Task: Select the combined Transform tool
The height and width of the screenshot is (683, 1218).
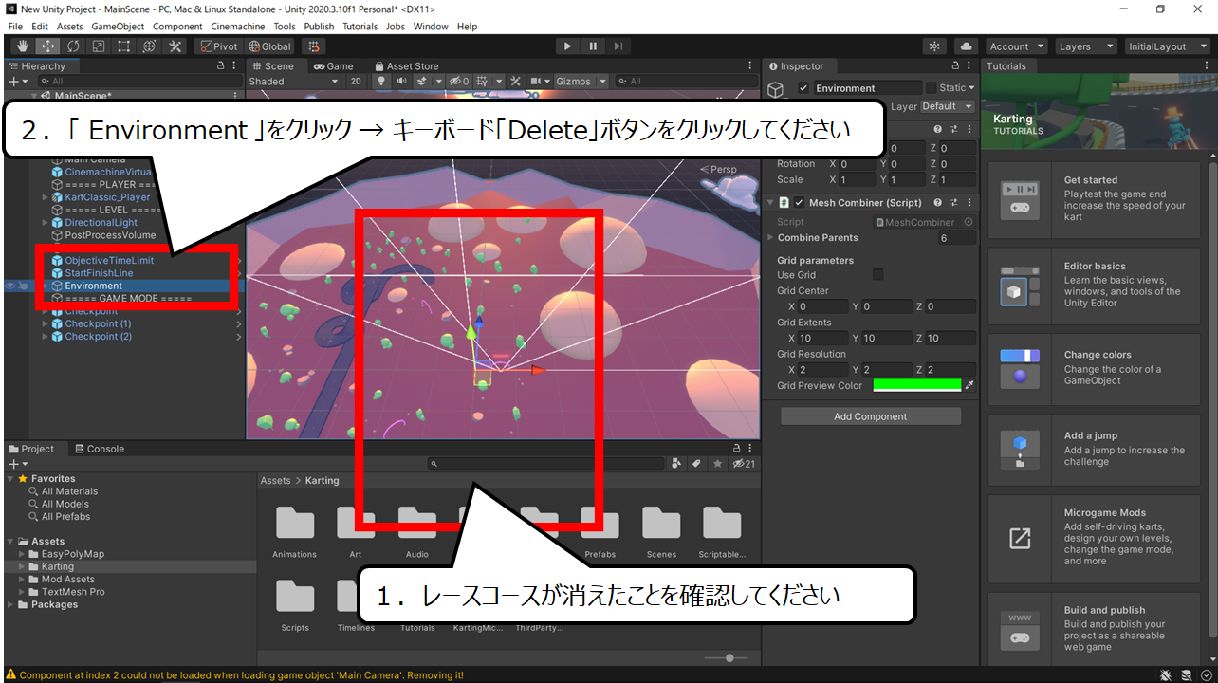Action: click(x=150, y=46)
